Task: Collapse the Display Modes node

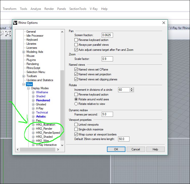Action: pos(28,88)
